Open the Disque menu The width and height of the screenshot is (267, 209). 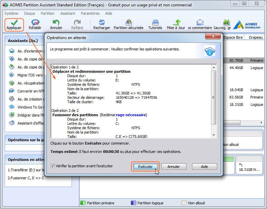[29, 13]
